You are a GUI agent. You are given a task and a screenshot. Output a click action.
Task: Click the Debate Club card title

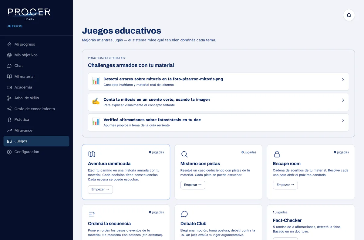193,224
